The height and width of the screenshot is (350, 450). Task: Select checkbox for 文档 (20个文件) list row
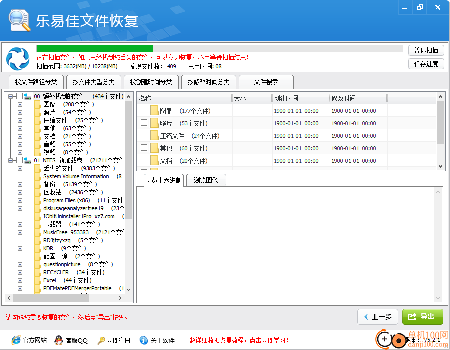(144, 160)
